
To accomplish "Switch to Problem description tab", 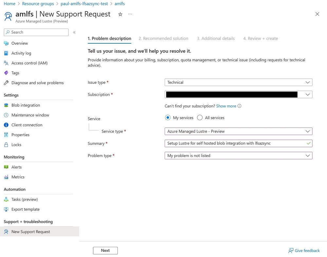I will tap(109, 38).
